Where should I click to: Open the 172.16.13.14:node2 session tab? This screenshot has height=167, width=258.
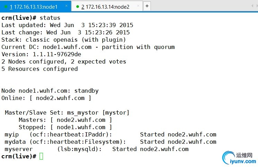pyautogui.click(x=107, y=6)
